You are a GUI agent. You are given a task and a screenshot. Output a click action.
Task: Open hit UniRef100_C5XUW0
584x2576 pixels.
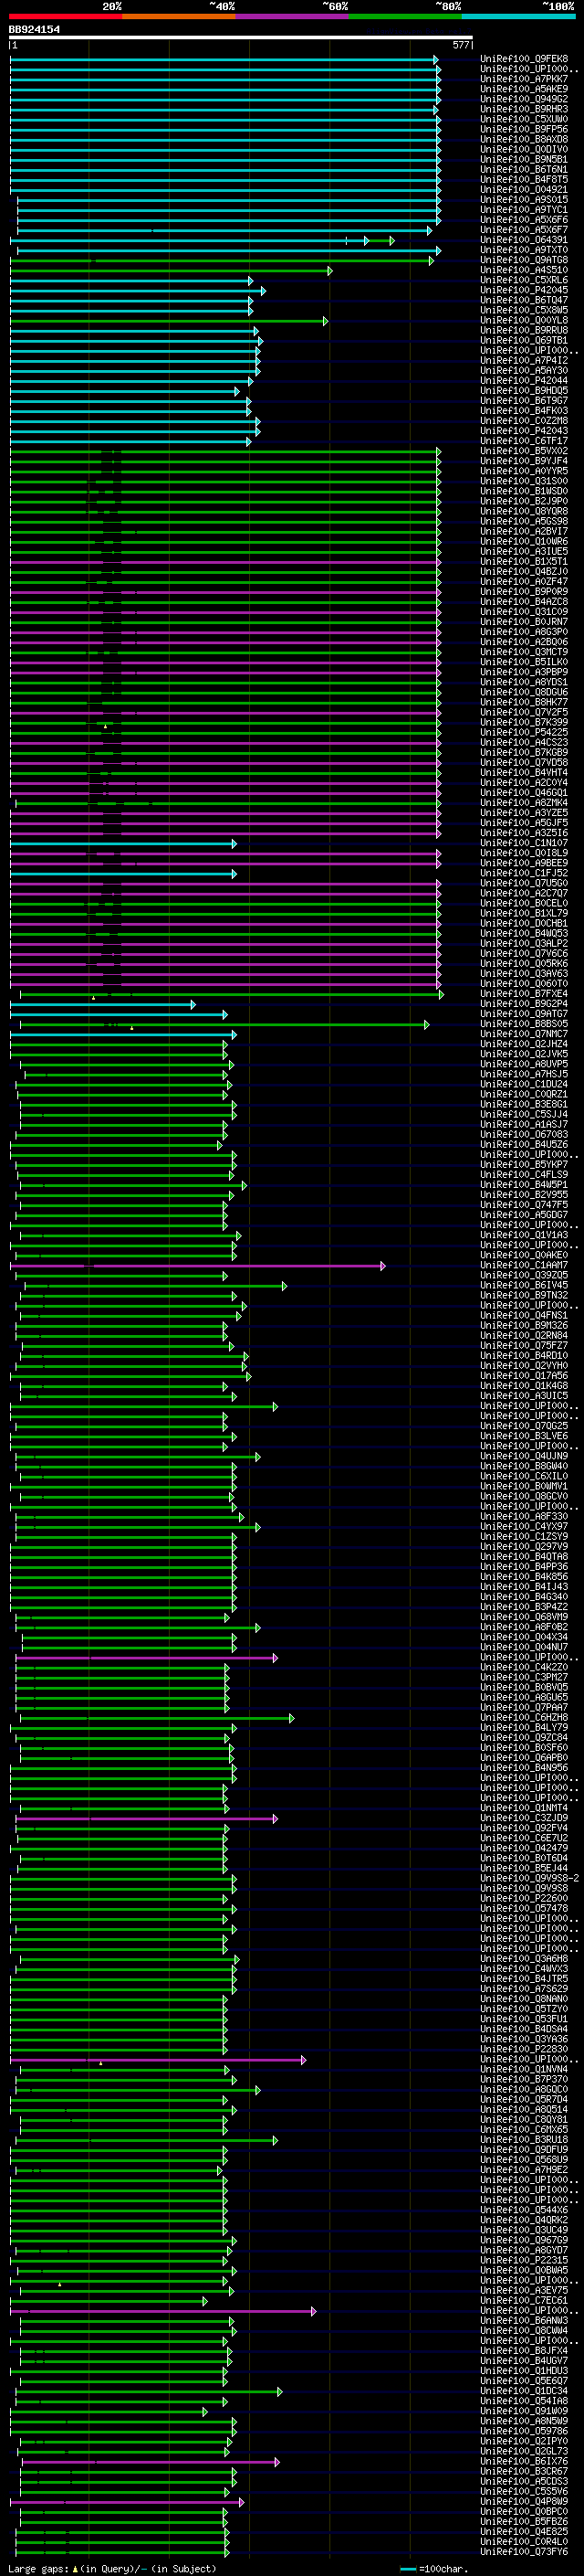524,119
